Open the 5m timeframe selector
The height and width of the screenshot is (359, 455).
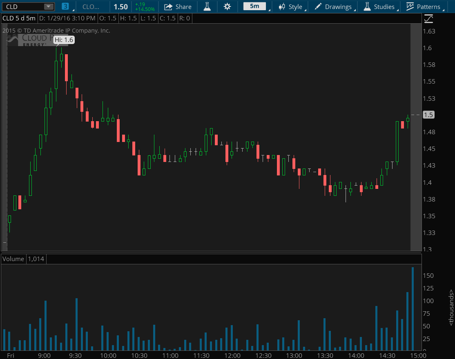pyautogui.click(x=254, y=7)
